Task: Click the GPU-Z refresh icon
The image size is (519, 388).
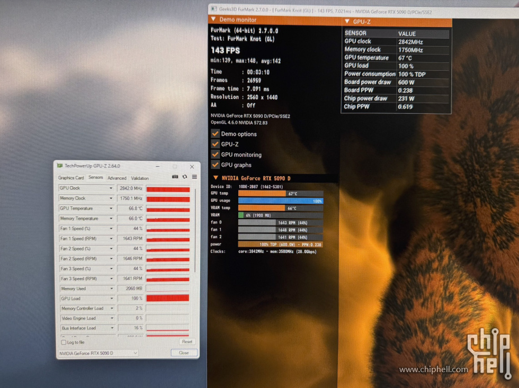Action: tap(185, 177)
